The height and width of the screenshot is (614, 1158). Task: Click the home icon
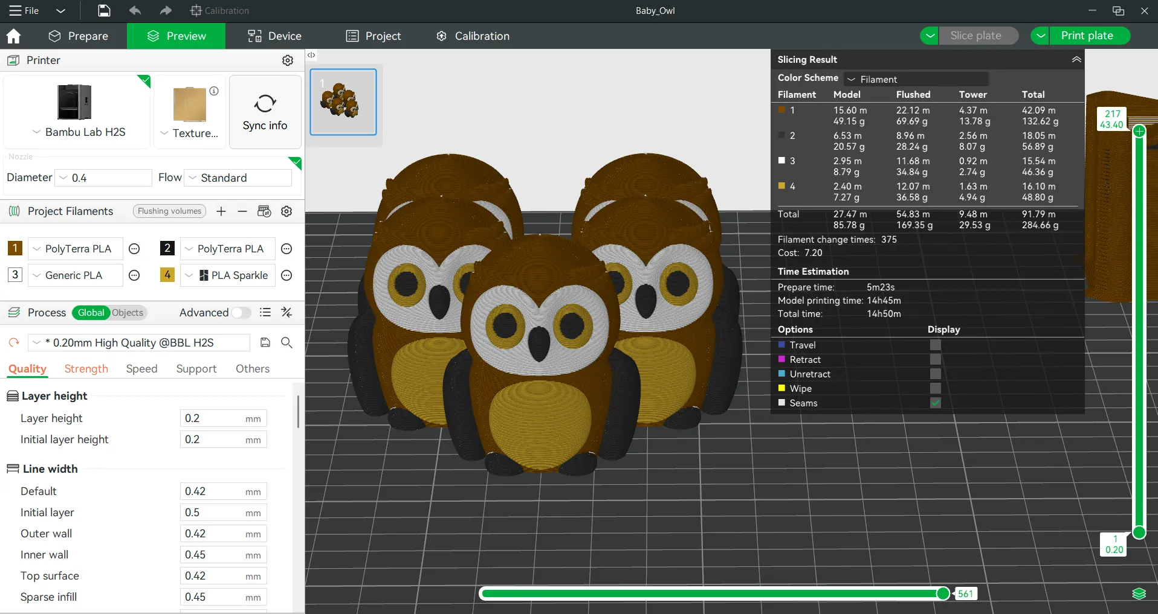pyautogui.click(x=13, y=36)
